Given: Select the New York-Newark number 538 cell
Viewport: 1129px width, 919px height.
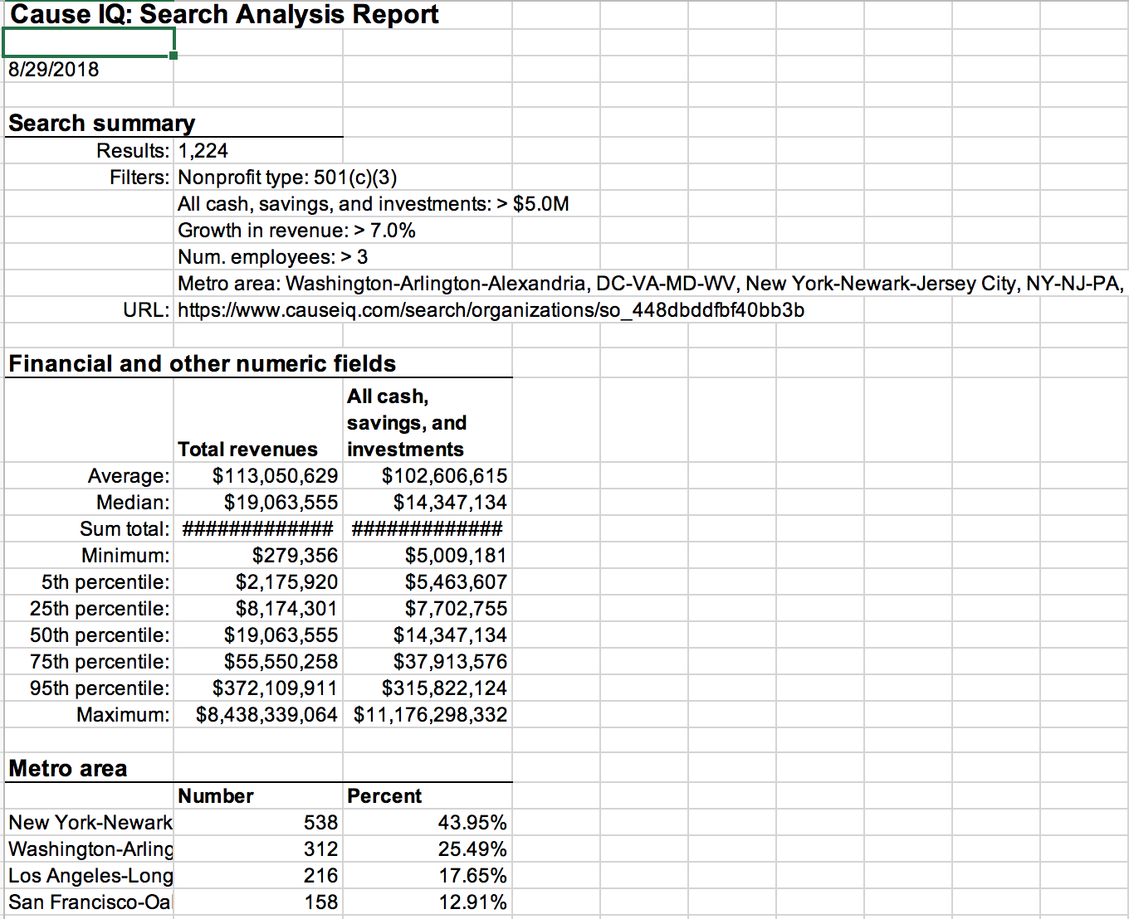Looking at the screenshot, I should point(320,823).
